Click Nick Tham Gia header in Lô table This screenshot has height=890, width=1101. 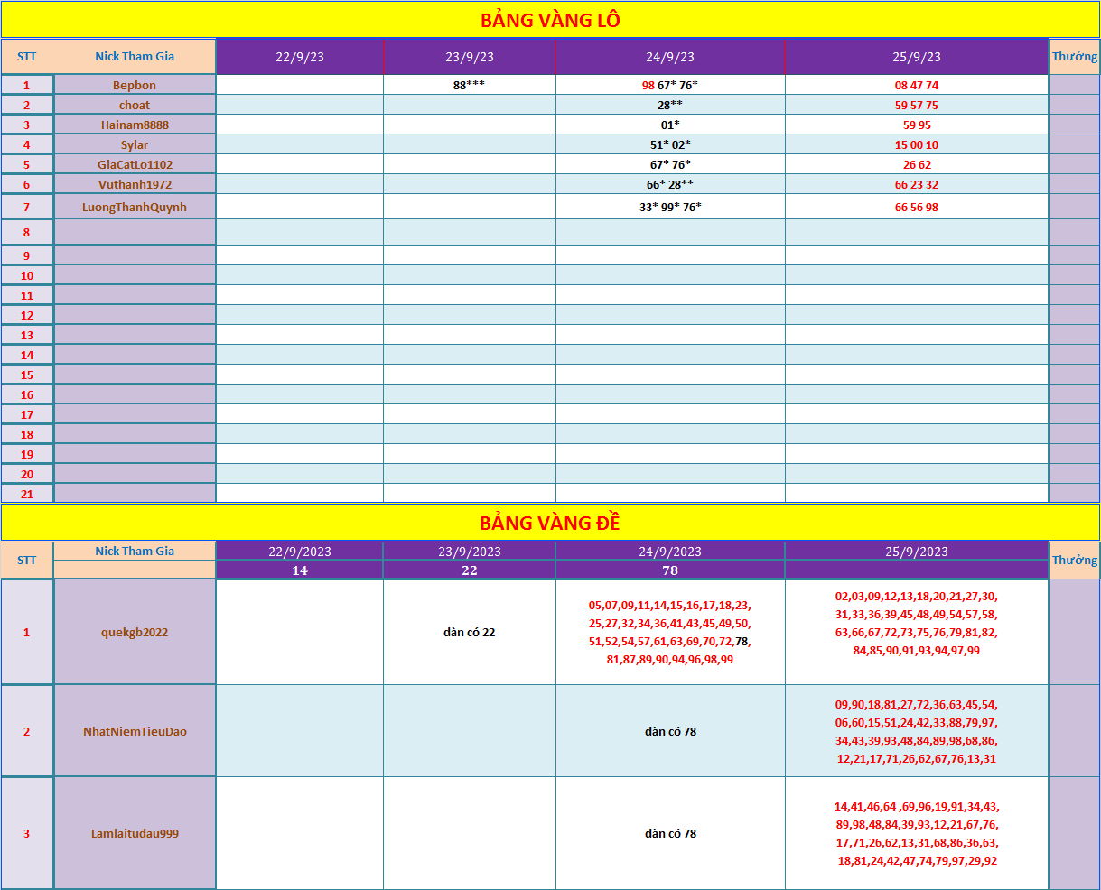[135, 56]
